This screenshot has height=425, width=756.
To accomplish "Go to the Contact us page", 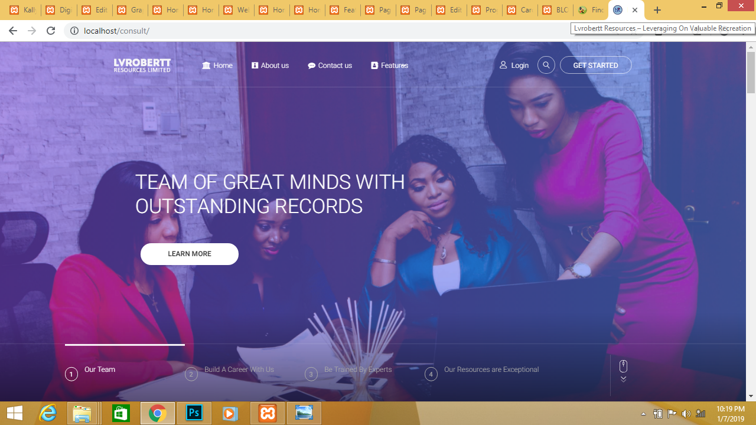I will [x=330, y=66].
